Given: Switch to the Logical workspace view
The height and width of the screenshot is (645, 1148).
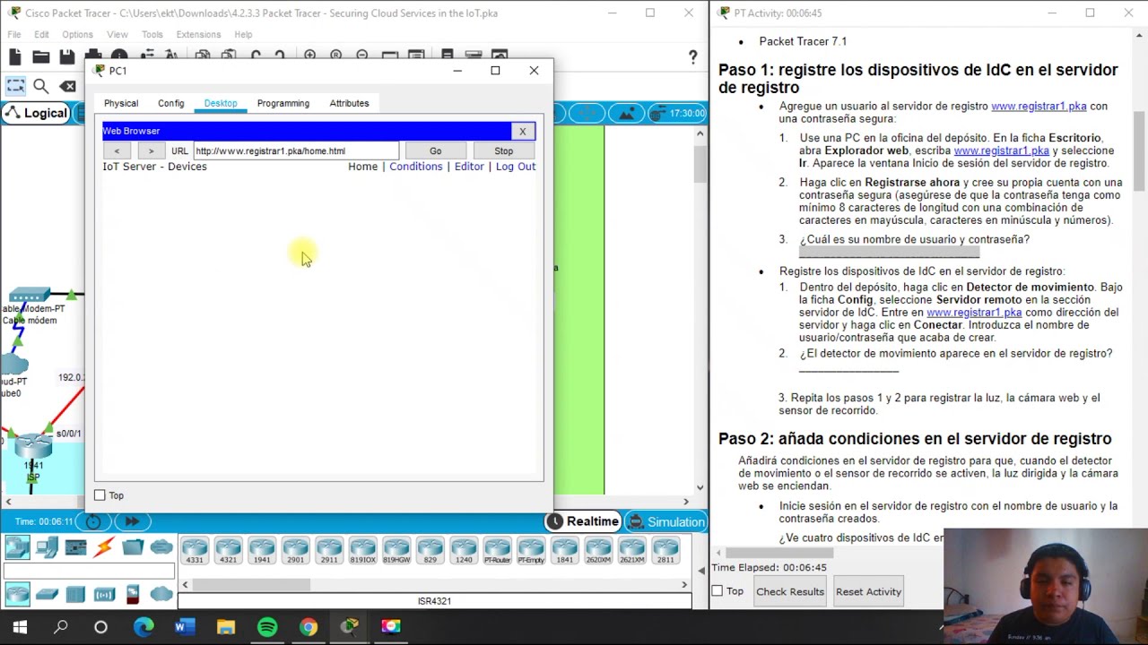Looking at the screenshot, I should [x=36, y=113].
